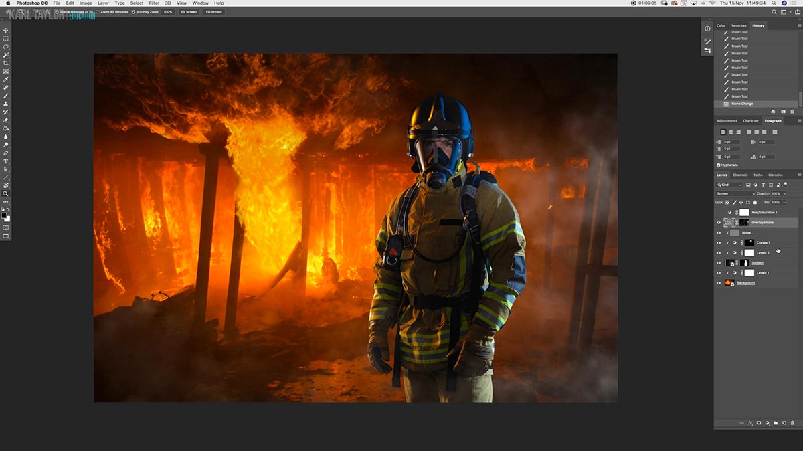Open the History panel options menu
The width and height of the screenshot is (803, 451).
coord(799,25)
